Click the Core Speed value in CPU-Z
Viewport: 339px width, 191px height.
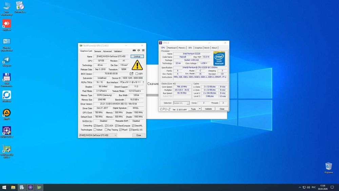pyautogui.click(x=182, y=87)
